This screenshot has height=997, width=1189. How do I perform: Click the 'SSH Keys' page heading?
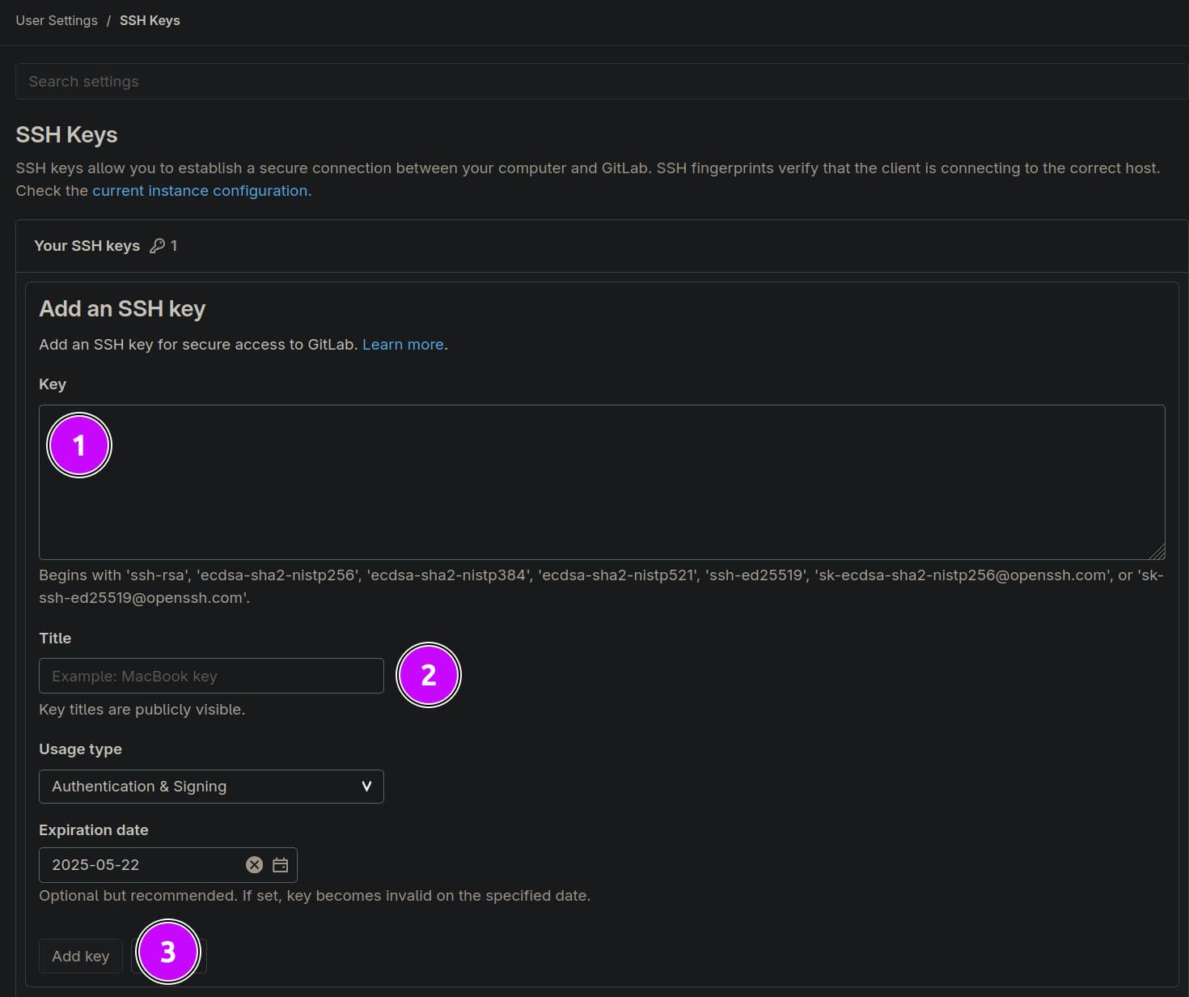[x=66, y=135]
